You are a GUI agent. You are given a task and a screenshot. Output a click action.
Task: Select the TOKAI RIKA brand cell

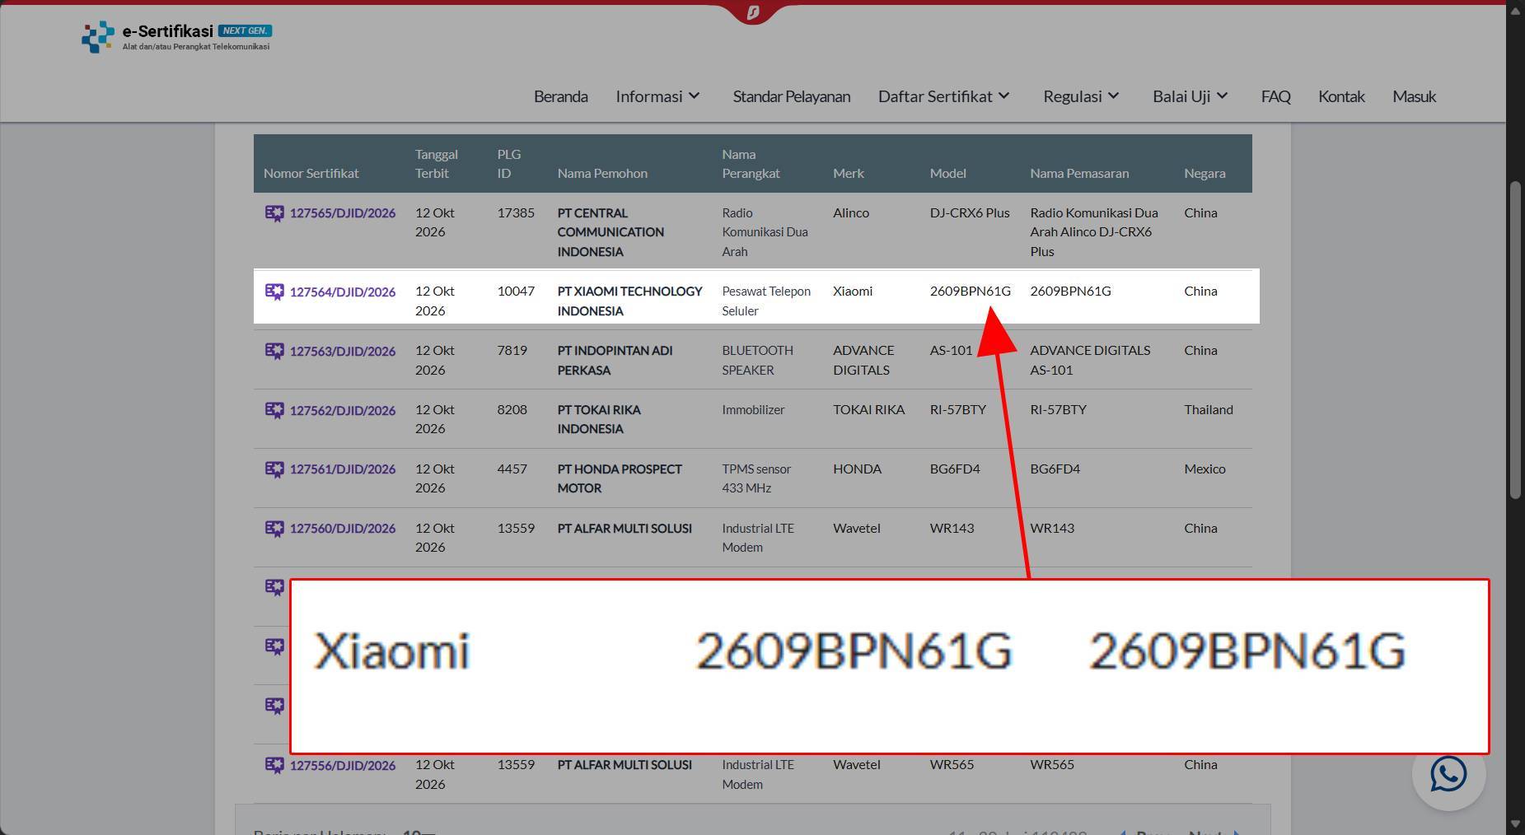click(869, 410)
